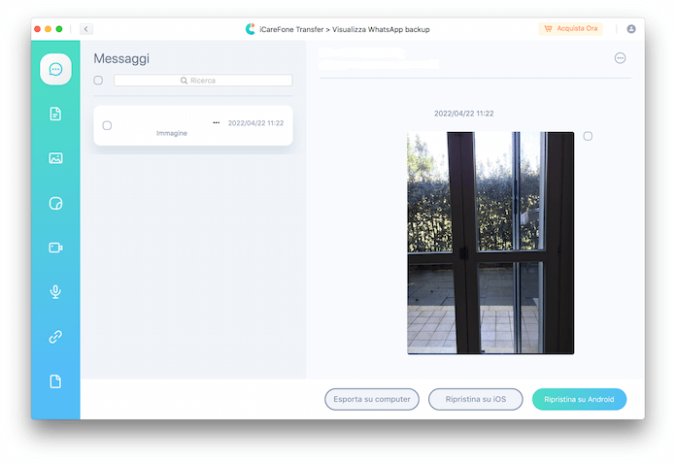Open the more options menu in chat header
Image resolution: width=676 pixels, height=464 pixels.
[620, 58]
